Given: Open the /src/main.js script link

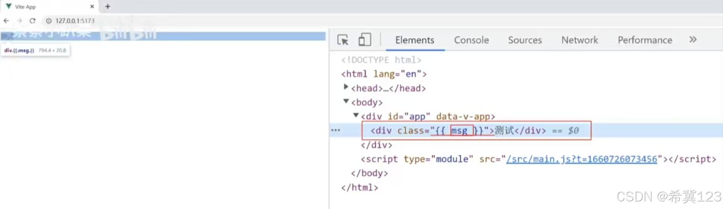Looking at the screenshot, I should 582,159.
